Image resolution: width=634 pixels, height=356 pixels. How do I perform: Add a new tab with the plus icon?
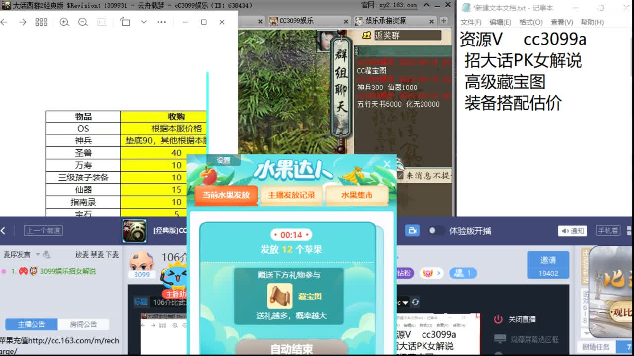point(444,21)
